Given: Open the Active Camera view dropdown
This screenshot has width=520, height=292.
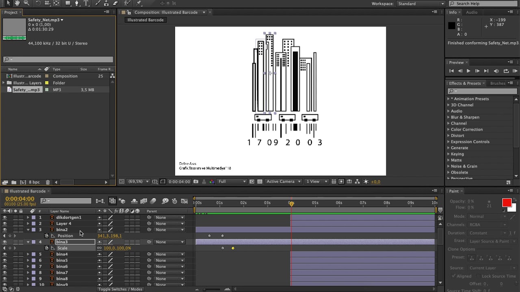Looking at the screenshot, I should point(284,182).
